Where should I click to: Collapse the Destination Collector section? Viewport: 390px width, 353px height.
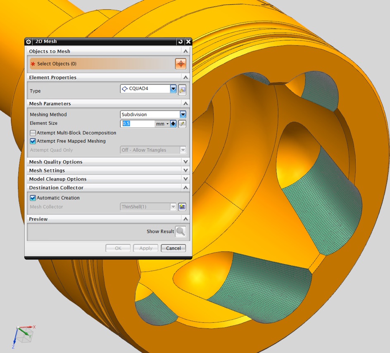coord(185,188)
